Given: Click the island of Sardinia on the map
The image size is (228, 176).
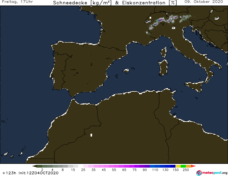Looking at the screenshot, I should [163, 67].
